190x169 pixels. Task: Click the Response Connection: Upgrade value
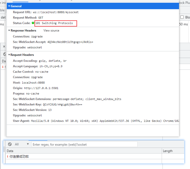point(37,37)
